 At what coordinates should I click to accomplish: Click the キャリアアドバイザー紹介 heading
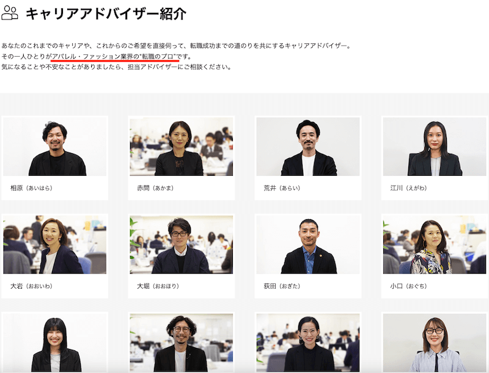106,13
